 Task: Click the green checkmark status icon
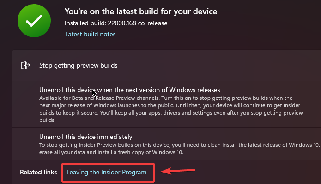34,21
